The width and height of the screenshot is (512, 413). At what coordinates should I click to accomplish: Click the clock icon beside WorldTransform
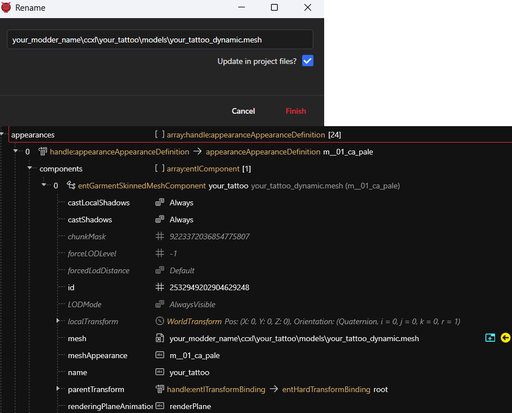click(x=160, y=321)
